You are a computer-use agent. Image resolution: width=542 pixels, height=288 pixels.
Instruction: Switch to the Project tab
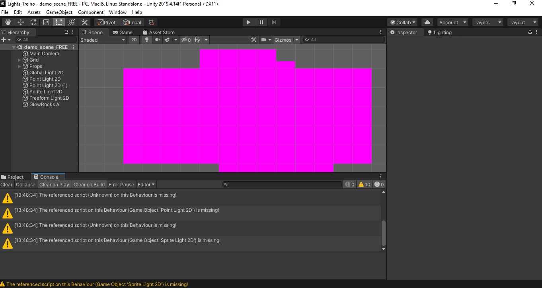[13, 177]
